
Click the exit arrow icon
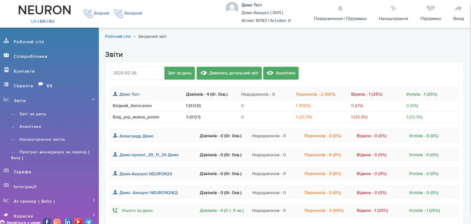pos(458,8)
